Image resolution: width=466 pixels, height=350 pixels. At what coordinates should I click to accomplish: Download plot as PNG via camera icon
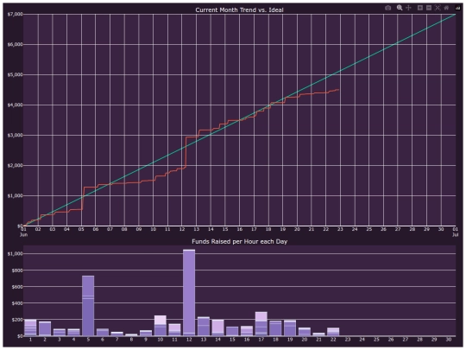(x=387, y=8)
